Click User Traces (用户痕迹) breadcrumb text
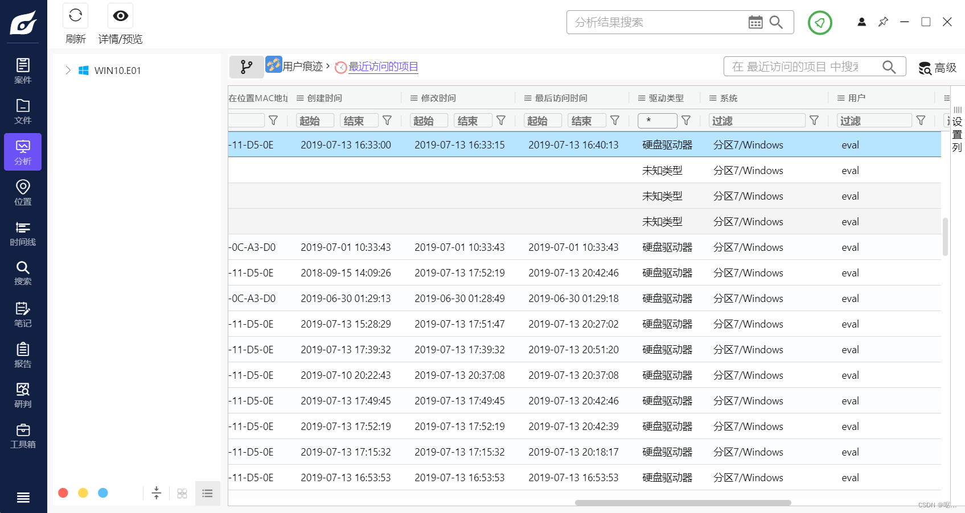Screen dimensions: 965x513 303,67
